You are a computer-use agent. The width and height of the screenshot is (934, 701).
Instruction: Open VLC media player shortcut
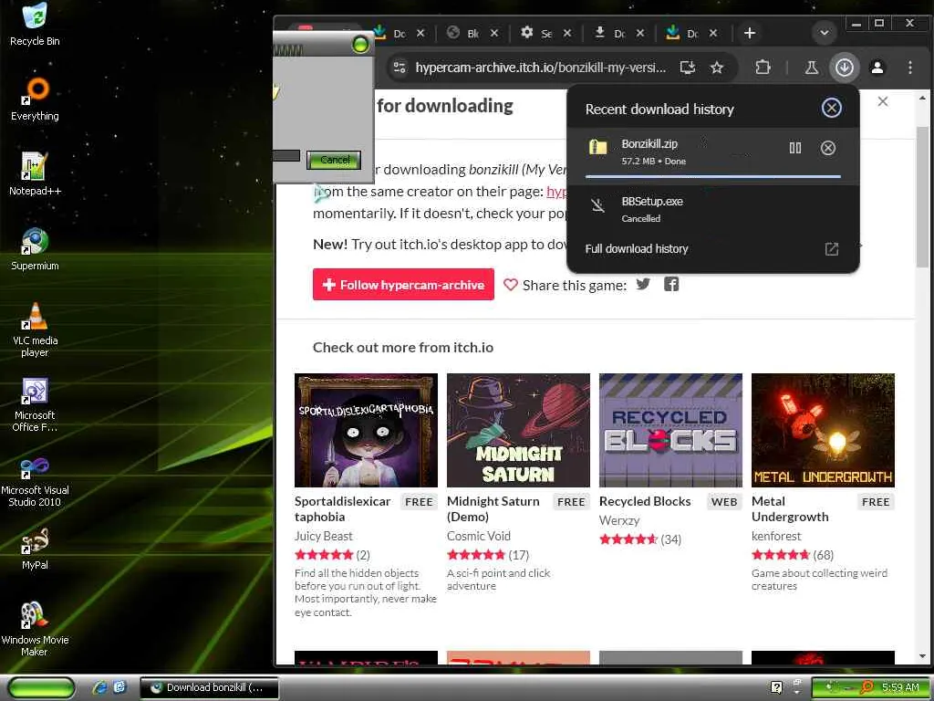tap(35, 330)
